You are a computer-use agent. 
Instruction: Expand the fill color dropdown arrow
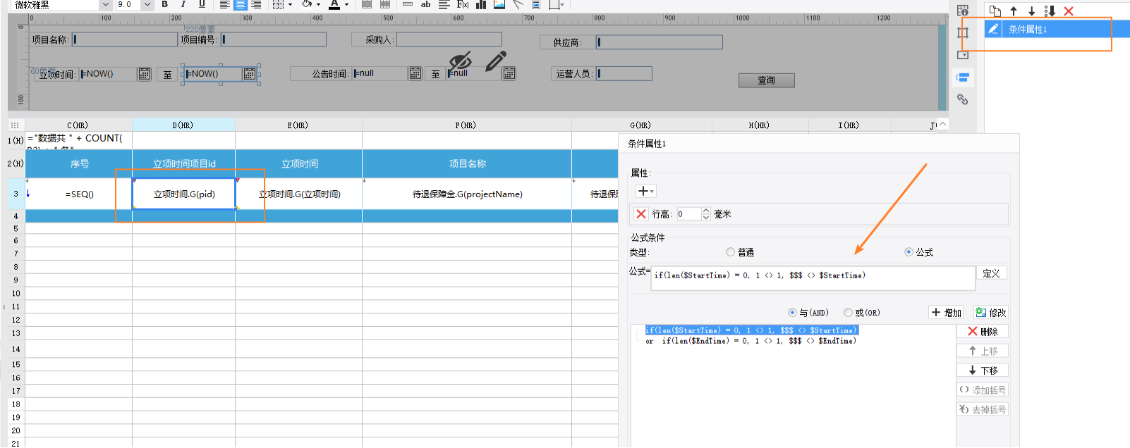[319, 4]
